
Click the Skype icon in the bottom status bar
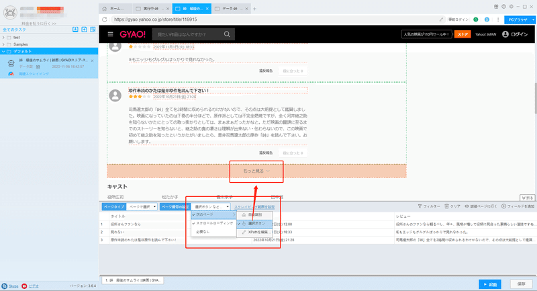(x=5, y=286)
